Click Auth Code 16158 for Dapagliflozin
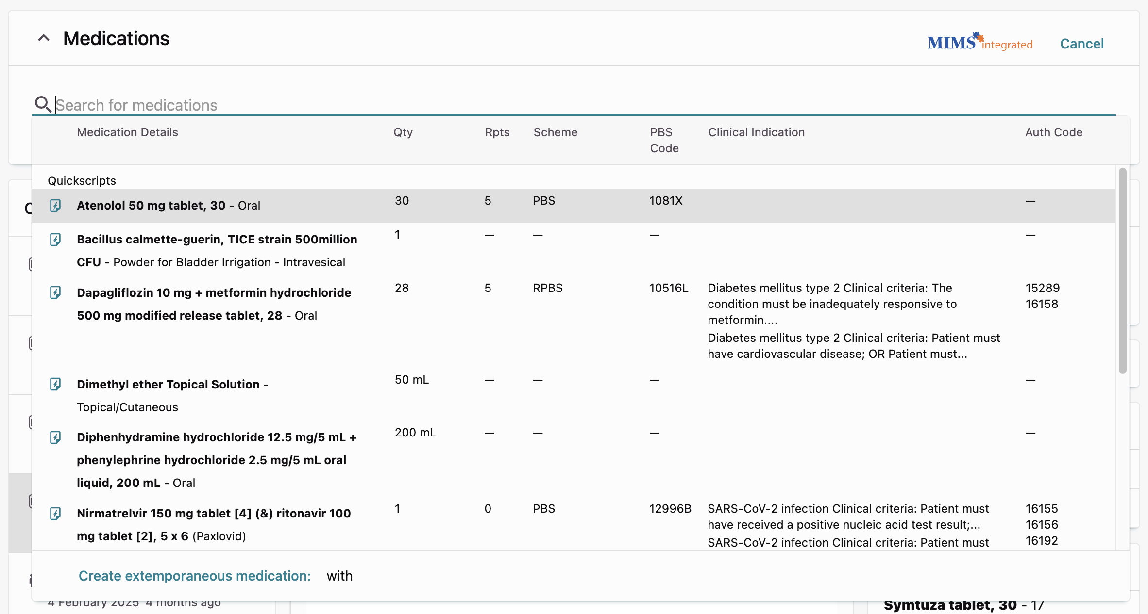 coord(1042,304)
